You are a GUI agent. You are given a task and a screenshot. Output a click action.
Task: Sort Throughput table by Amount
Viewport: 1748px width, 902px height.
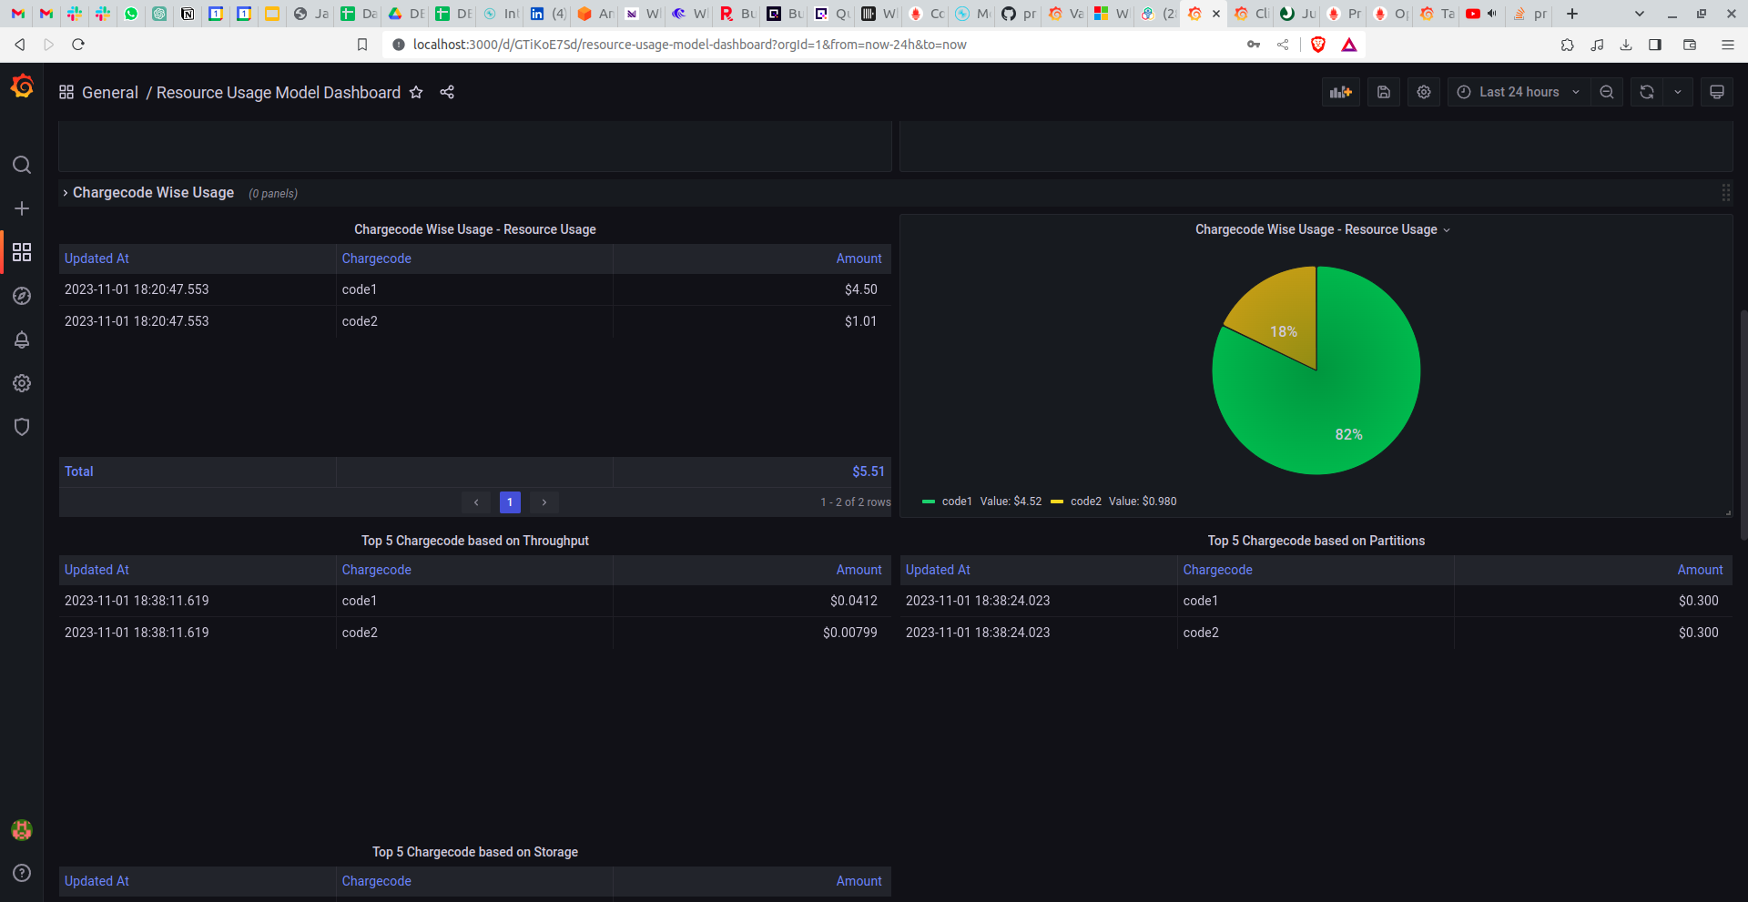[x=859, y=570]
